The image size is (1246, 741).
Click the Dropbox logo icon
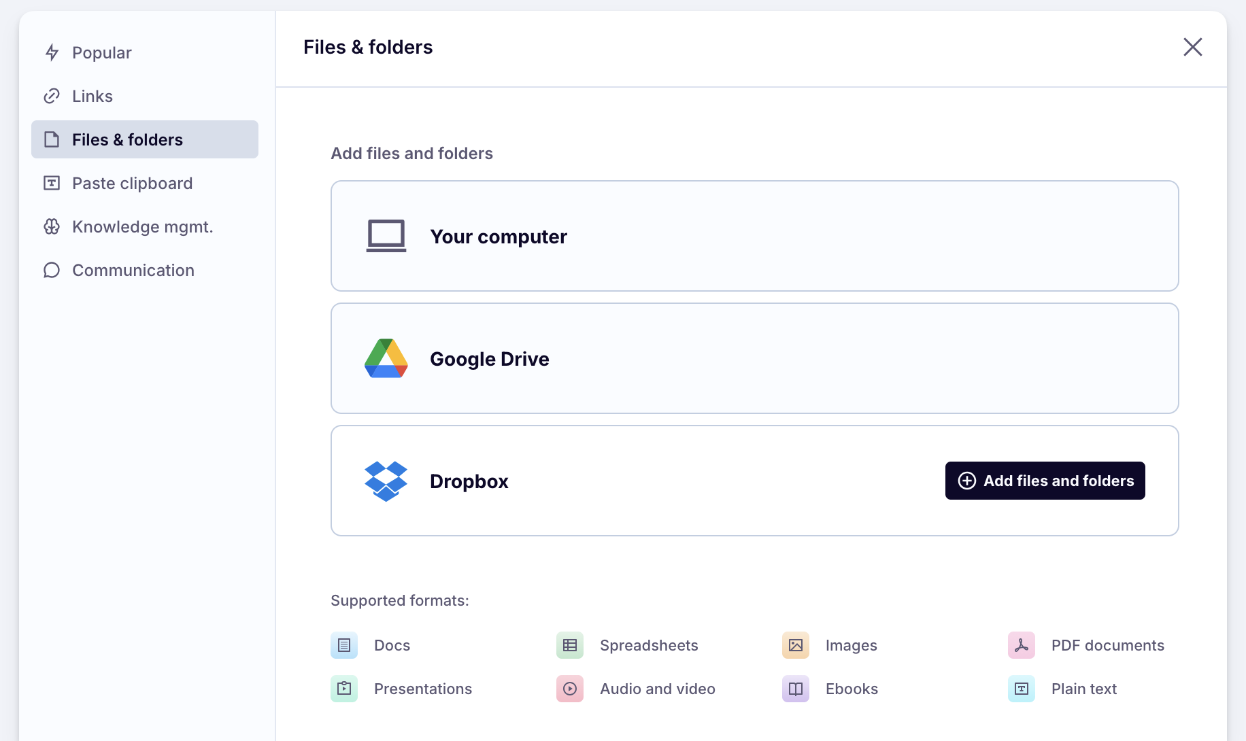click(386, 481)
